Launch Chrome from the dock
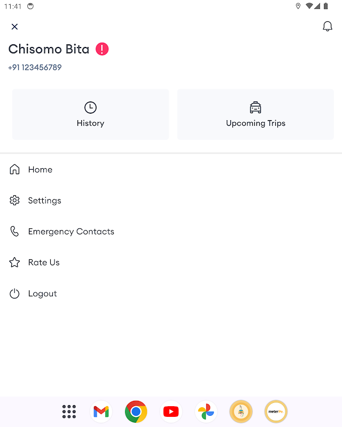The width and height of the screenshot is (342, 427). (136, 412)
